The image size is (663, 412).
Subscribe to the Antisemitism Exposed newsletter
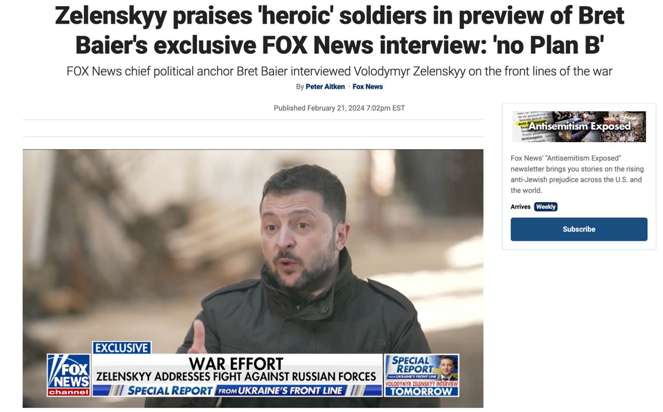579,229
